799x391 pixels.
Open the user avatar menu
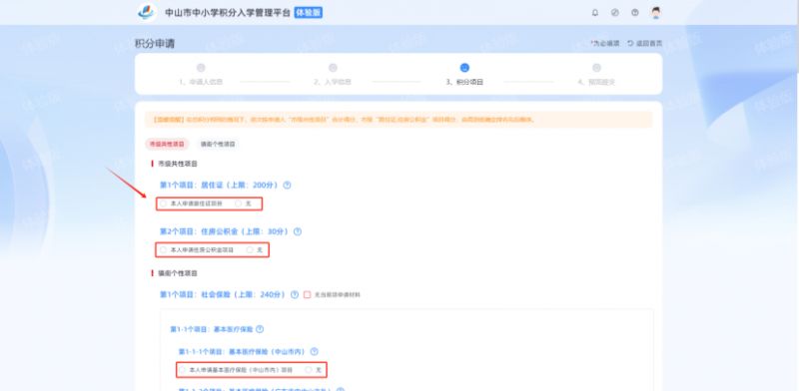click(656, 13)
